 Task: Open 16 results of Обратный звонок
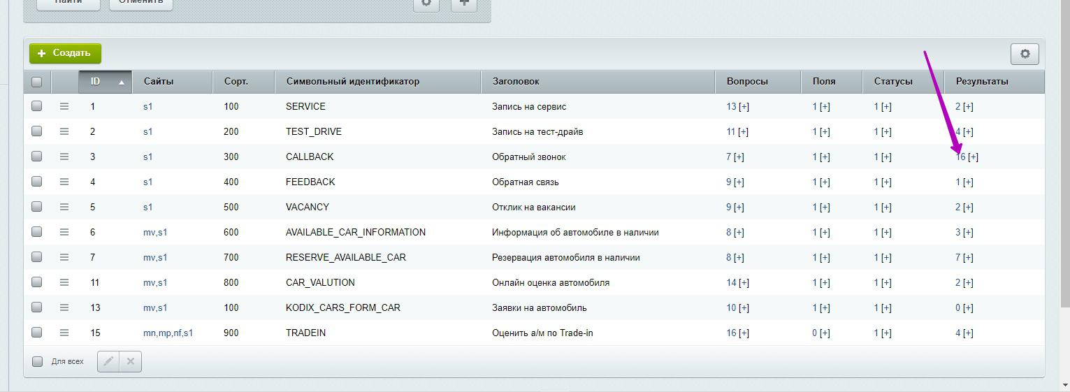(960, 157)
